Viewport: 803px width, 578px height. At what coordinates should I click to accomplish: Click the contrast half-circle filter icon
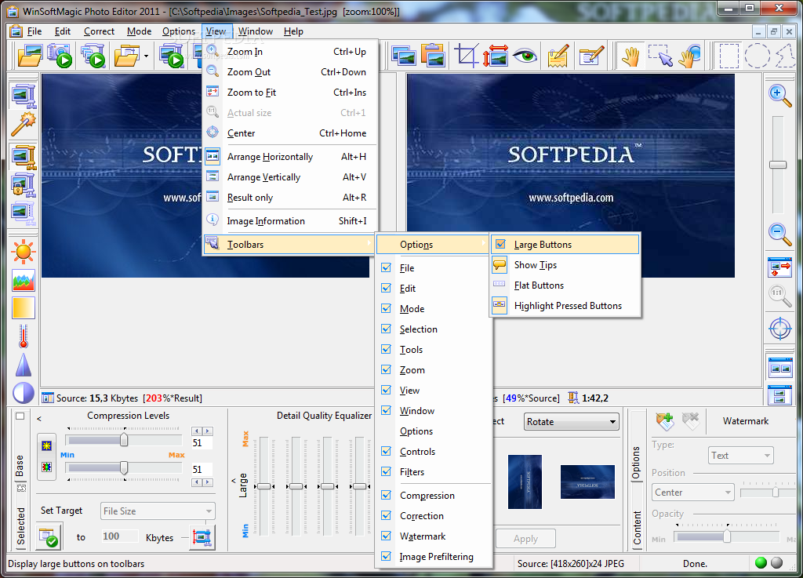pos(23,393)
